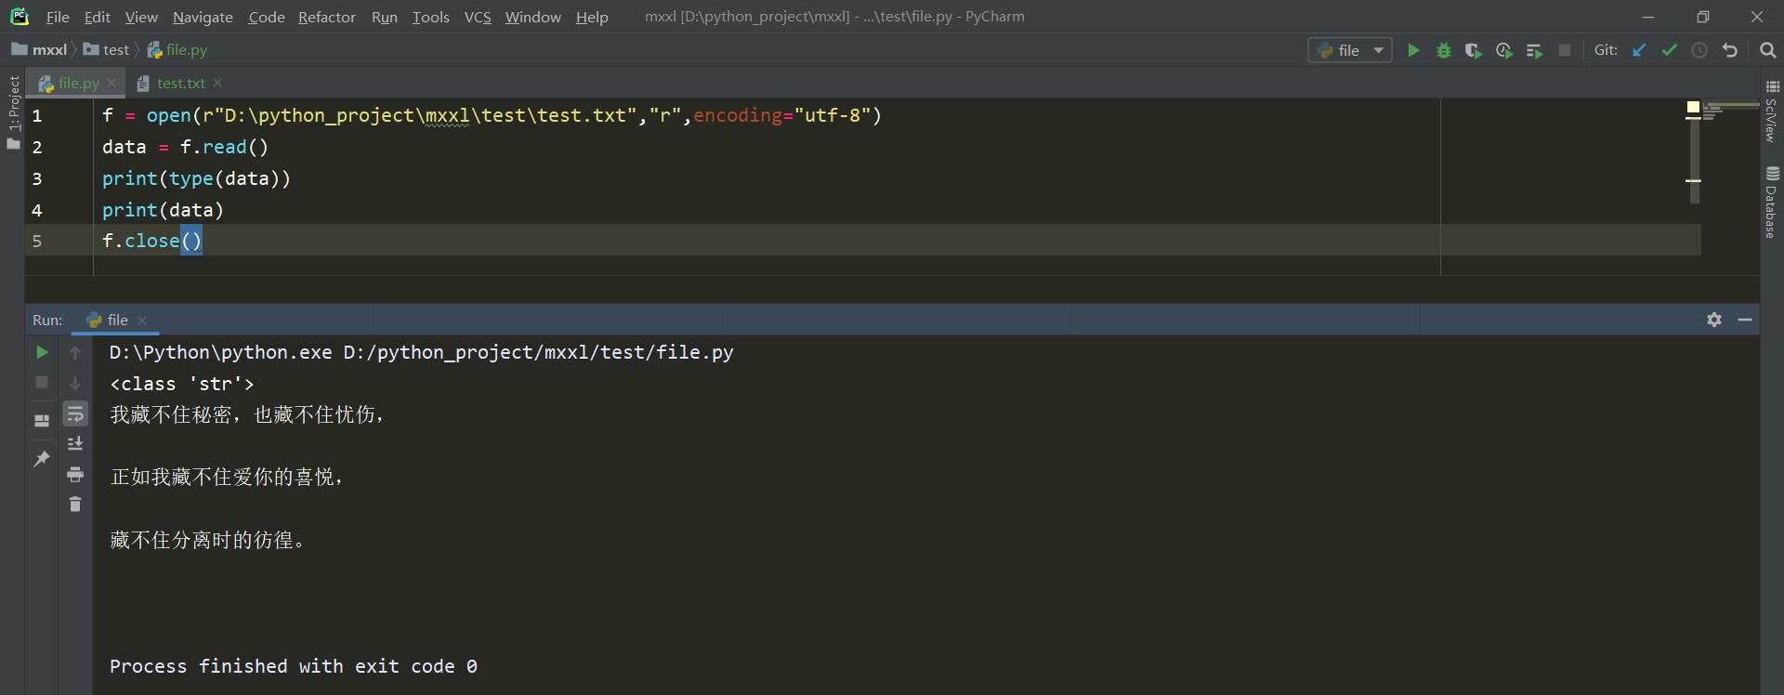Viewport: 1784px width, 695px height.
Task: Click PyCharm application icon in title bar
Action: (x=19, y=16)
